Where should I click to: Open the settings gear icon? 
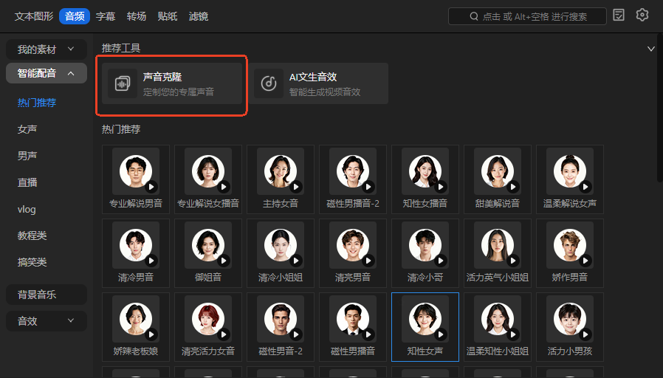642,16
